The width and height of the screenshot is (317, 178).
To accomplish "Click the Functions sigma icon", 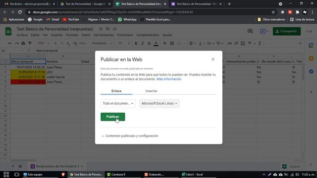I will pos(260,44).
